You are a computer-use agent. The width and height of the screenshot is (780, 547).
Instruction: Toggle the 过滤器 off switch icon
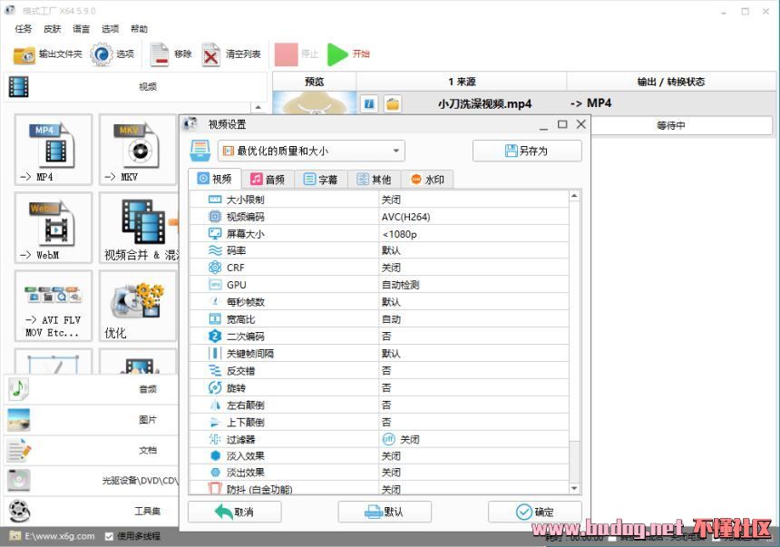pos(388,439)
